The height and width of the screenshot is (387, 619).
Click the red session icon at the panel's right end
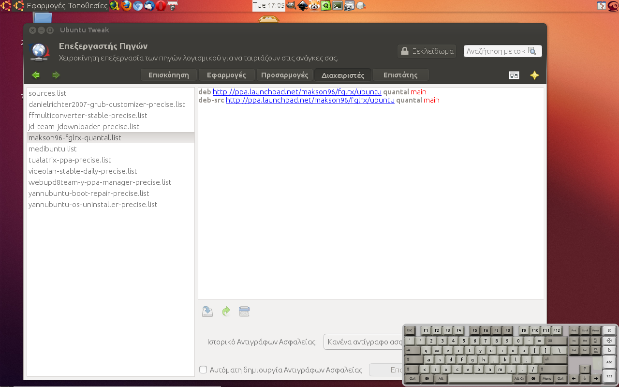(613, 6)
